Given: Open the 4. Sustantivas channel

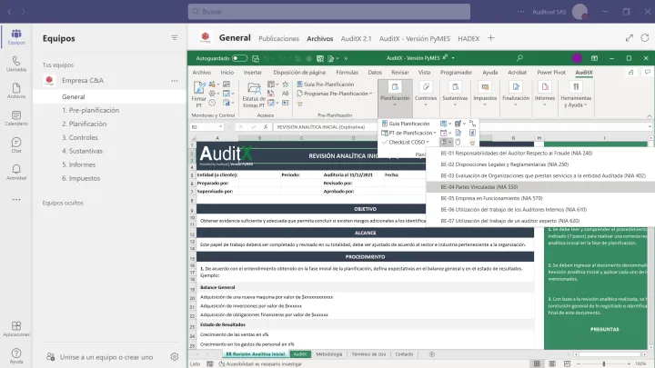Looking at the screenshot, I should pos(82,151).
